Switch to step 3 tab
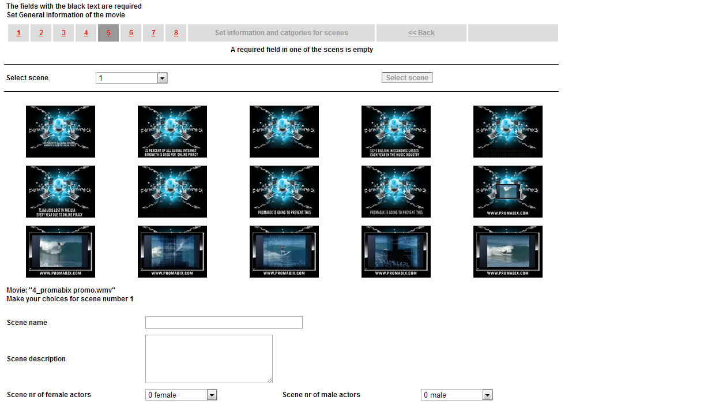The width and height of the screenshot is (704, 404). pos(63,33)
